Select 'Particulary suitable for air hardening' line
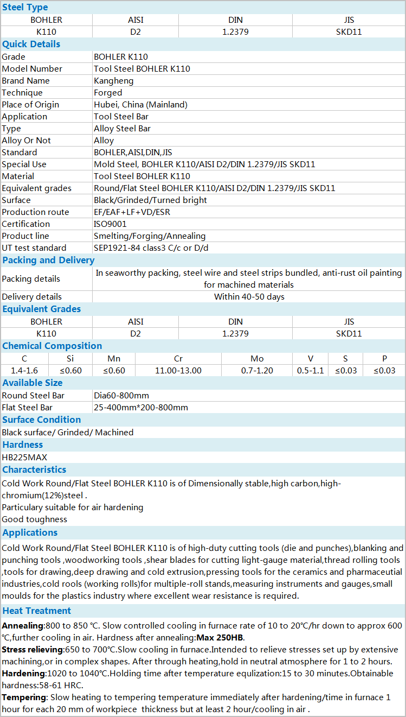Screen dimensions: 406x717 [73, 507]
